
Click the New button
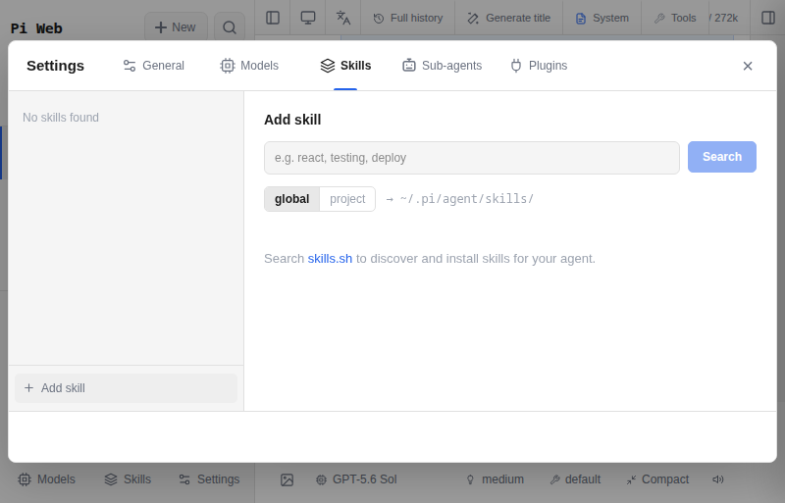click(176, 27)
